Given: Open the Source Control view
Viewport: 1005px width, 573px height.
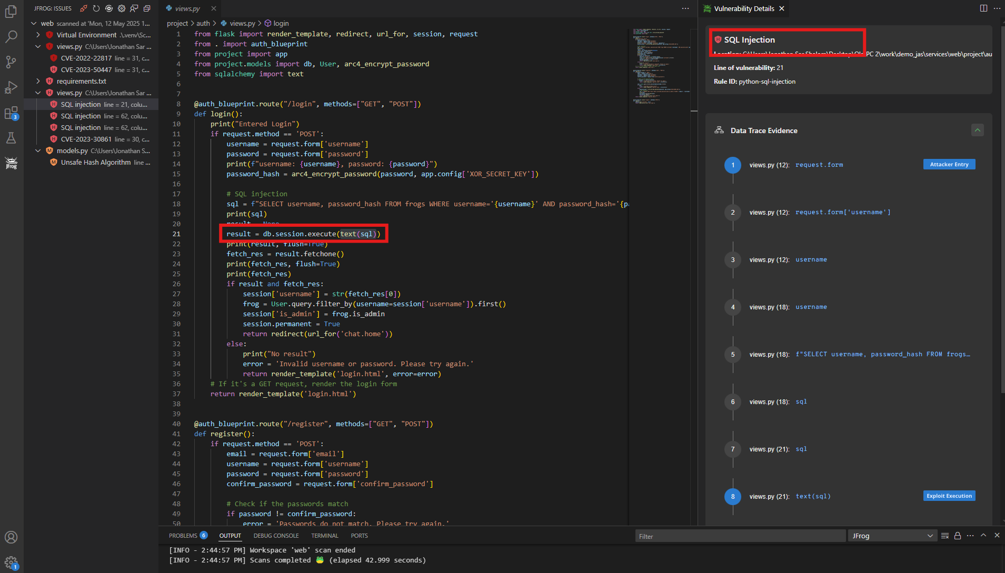Looking at the screenshot, I should [x=11, y=62].
